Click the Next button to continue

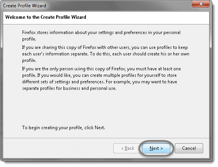tap(156, 148)
